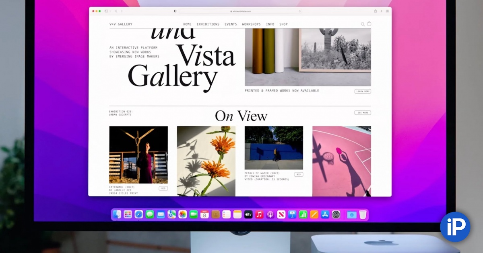The height and width of the screenshot is (253, 483).
Task: Open the Downloads folder in Dock
Action: (x=351, y=214)
